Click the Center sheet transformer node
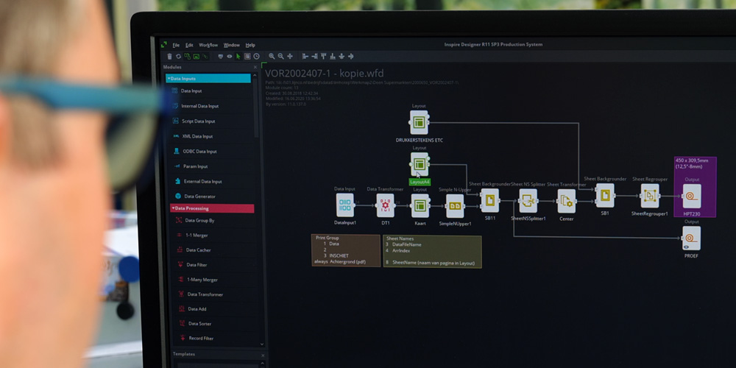 point(567,202)
